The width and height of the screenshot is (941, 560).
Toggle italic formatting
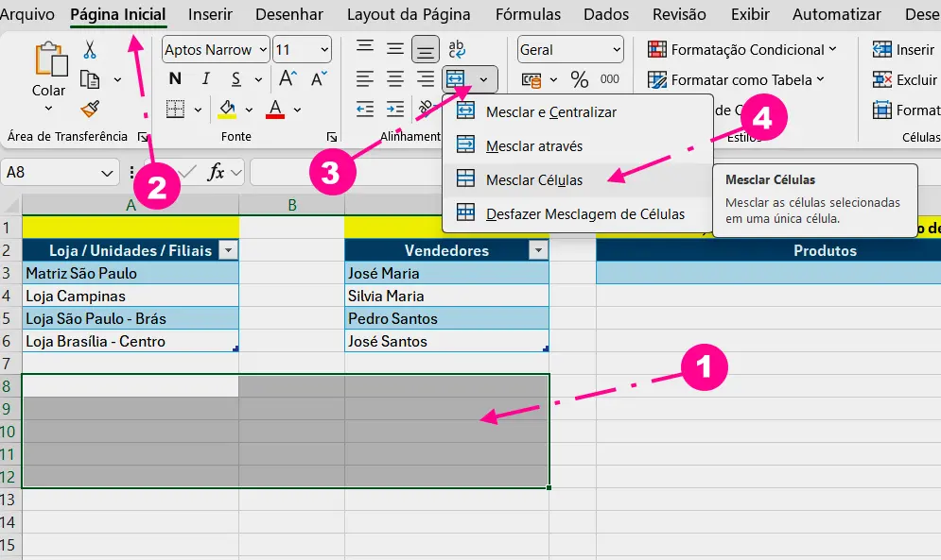(205, 79)
